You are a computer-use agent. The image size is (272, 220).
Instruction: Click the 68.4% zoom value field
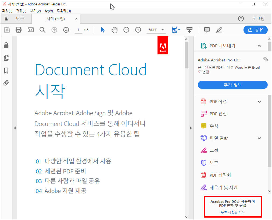(x=153, y=30)
